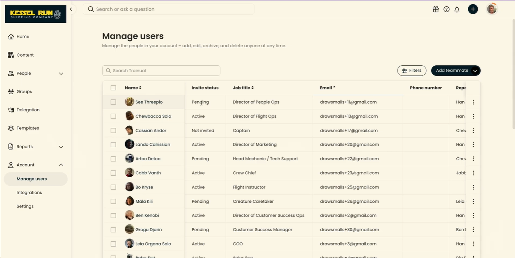Open Delegation in the sidebar
Image resolution: width=515 pixels, height=258 pixels.
[24, 110]
